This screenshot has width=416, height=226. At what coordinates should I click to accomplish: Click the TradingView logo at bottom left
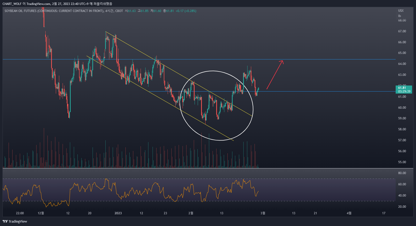click(15, 221)
